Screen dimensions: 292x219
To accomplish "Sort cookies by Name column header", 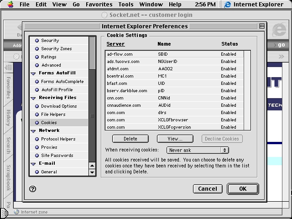I will click(164, 44).
